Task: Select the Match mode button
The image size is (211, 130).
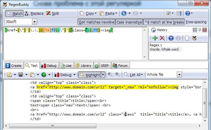Action: [x=15, y=14]
